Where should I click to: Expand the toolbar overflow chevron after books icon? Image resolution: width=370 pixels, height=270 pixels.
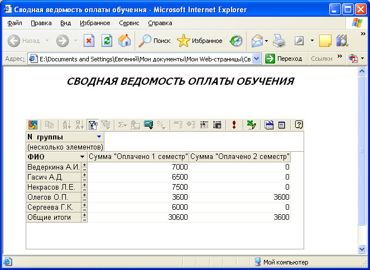[x=363, y=34]
